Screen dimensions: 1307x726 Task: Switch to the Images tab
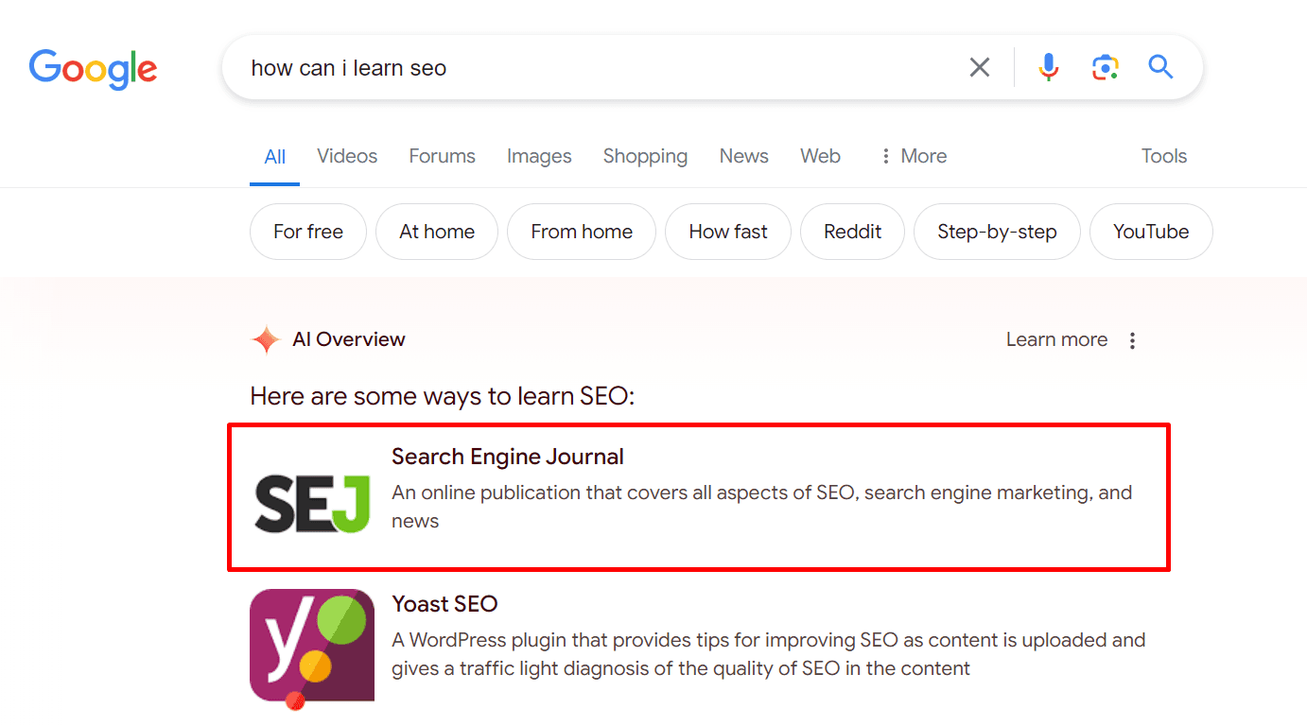tap(539, 156)
